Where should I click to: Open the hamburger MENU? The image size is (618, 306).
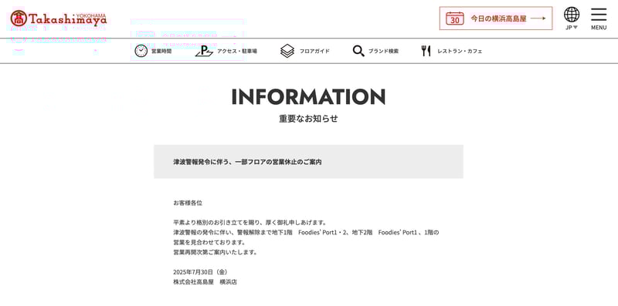coord(599,18)
